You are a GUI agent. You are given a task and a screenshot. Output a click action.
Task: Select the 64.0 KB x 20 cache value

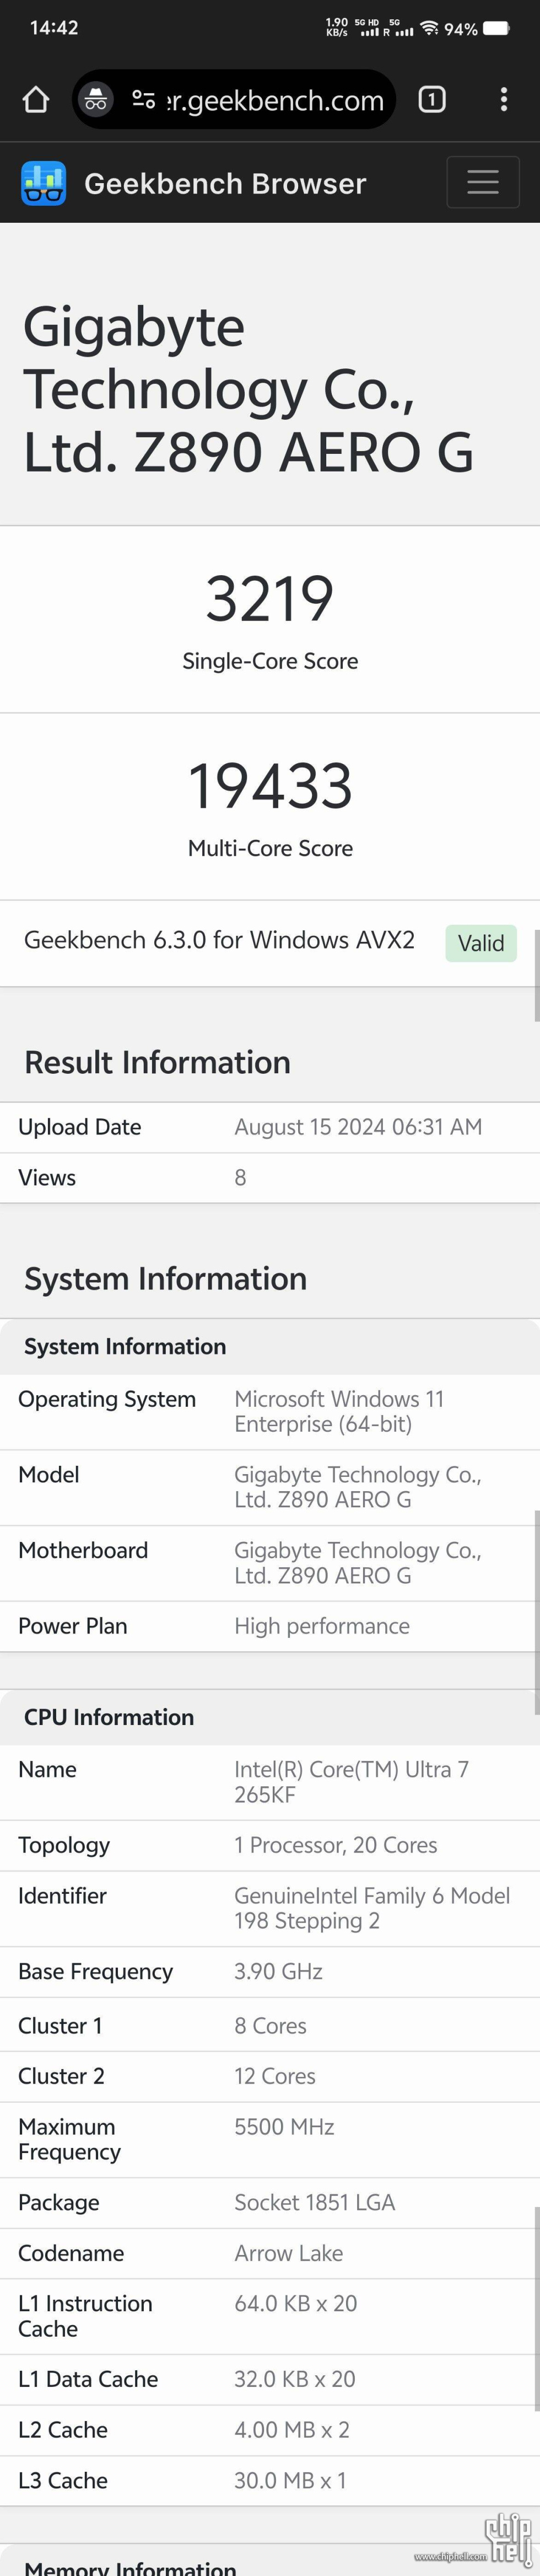tap(295, 2303)
